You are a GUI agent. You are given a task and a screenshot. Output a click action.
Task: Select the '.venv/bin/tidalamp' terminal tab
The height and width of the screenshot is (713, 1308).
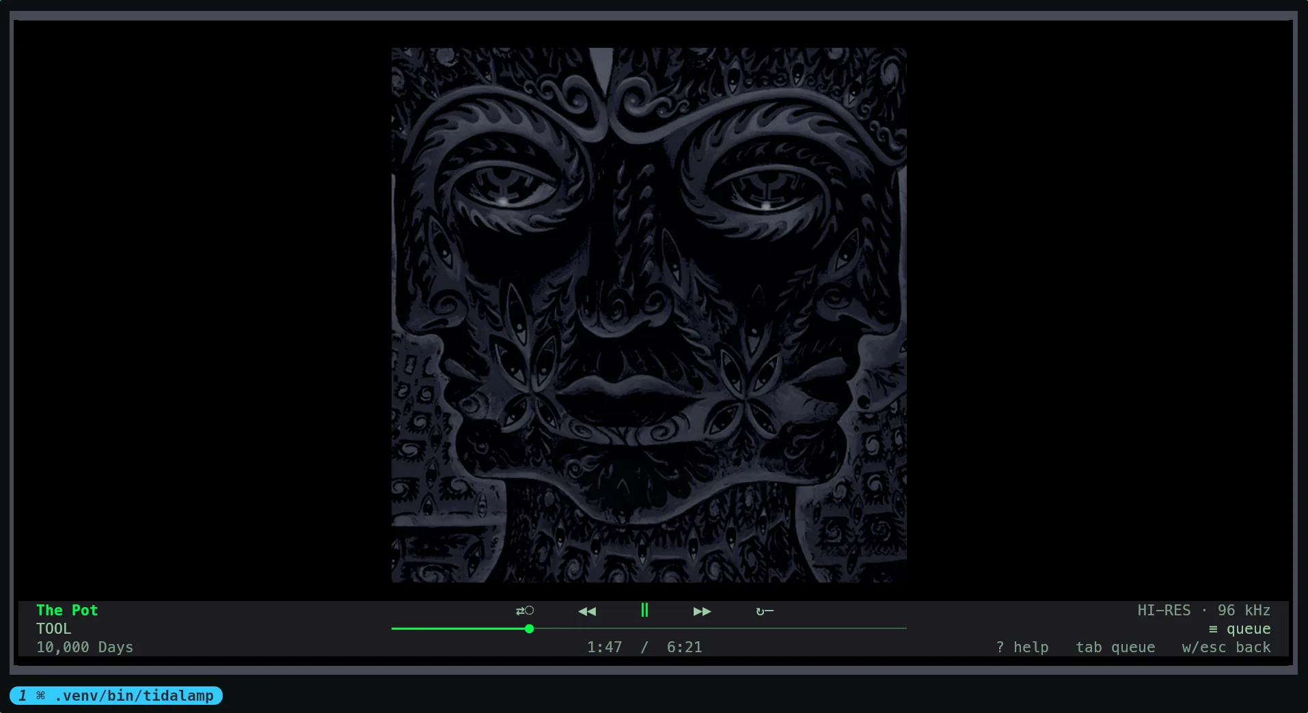coord(116,695)
